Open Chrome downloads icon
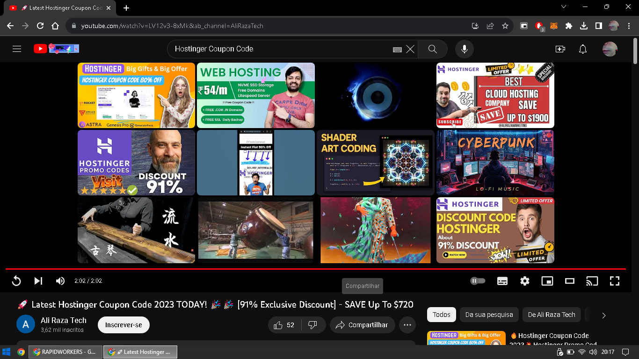639x359 pixels. [584, 26]
